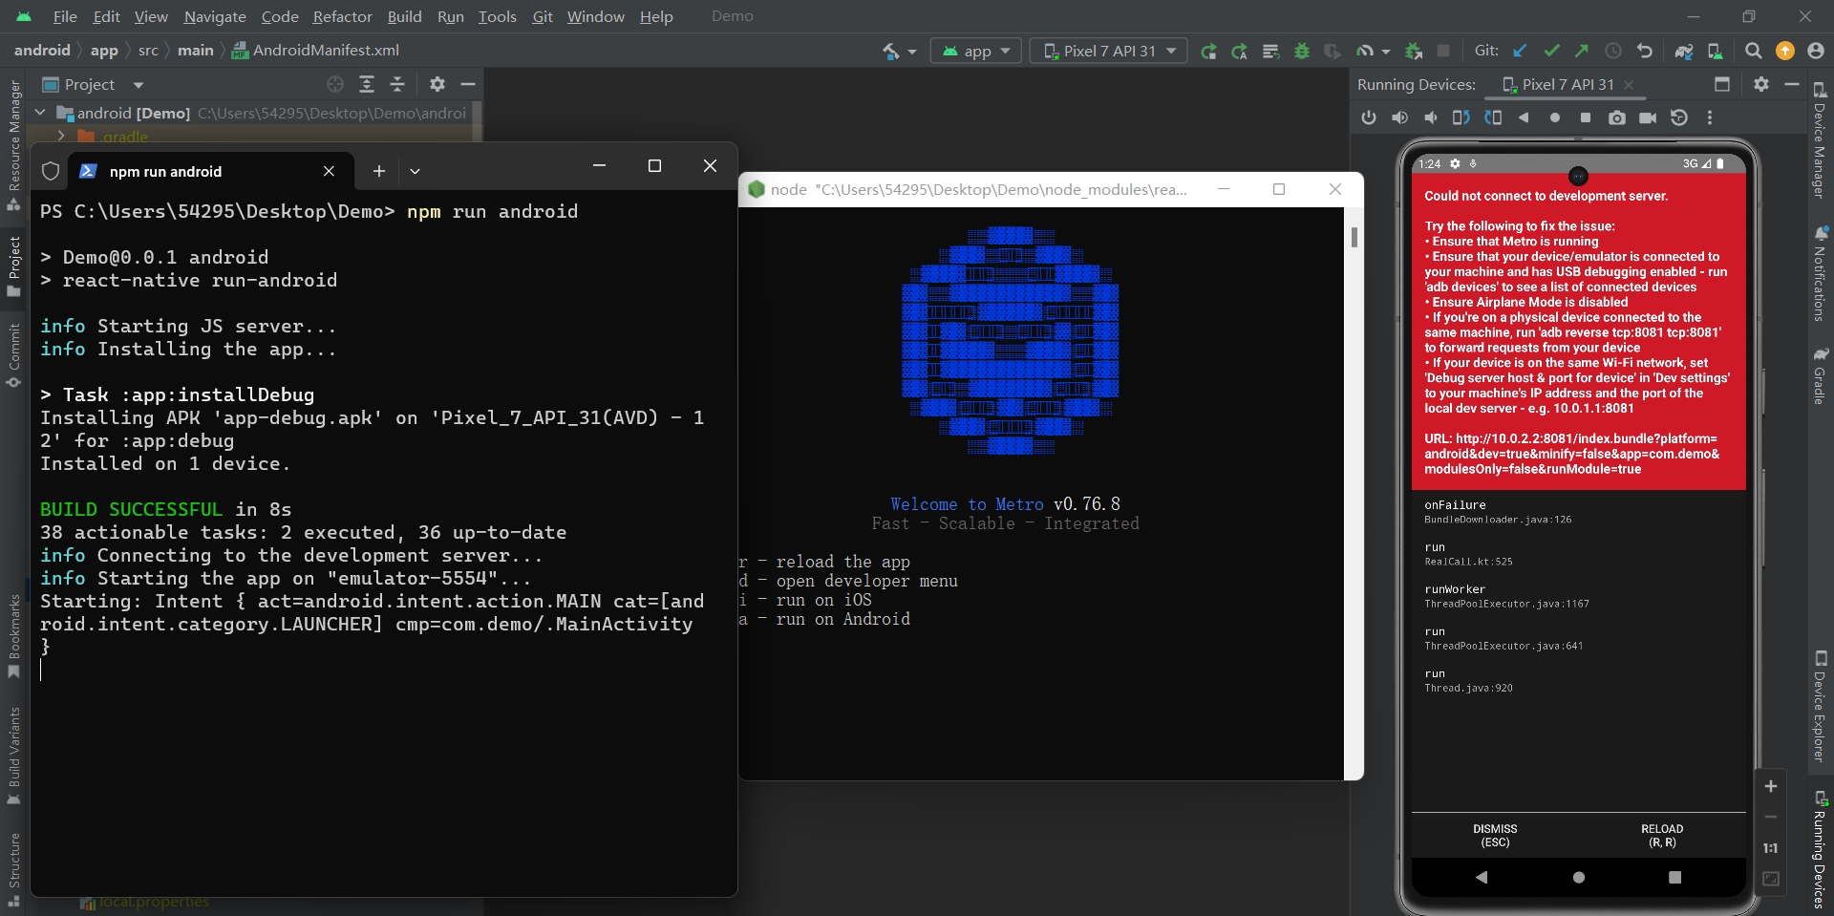Click emulator toolbar Home circle icon
Viewport: 1834px width, 916px height.
pyautogui.click(x=1555, y=117)
